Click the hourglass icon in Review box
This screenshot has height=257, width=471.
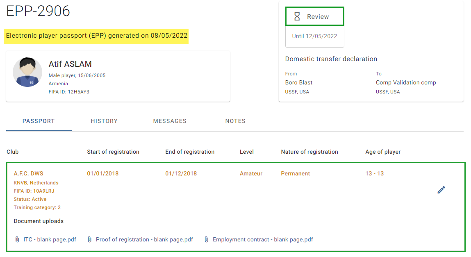(297, 16)
